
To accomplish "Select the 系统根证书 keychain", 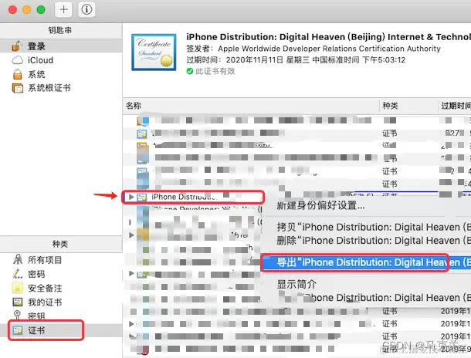I will 61,88.
